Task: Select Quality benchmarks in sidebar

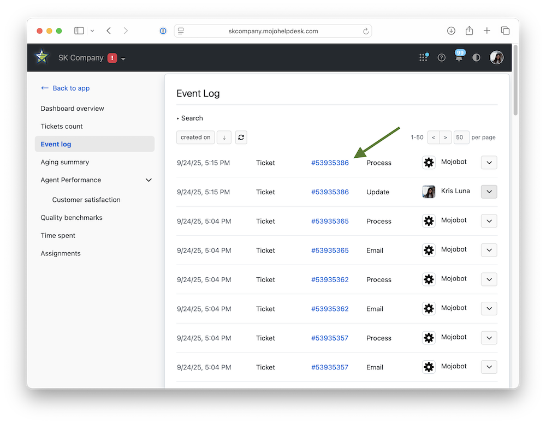Action: click(x=72, y=218)
